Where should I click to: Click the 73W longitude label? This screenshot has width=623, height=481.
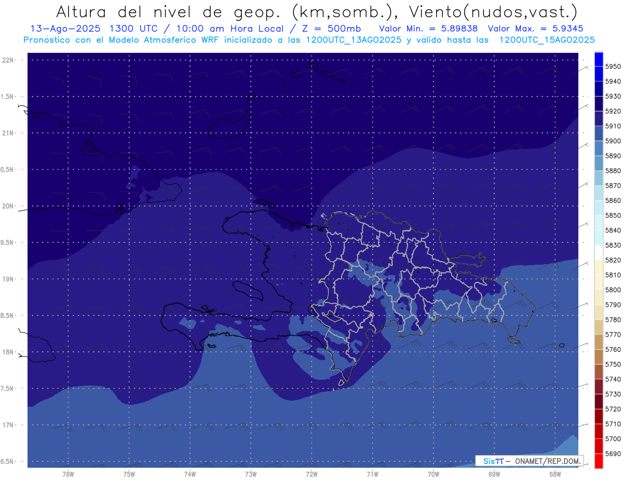(251, 474)
